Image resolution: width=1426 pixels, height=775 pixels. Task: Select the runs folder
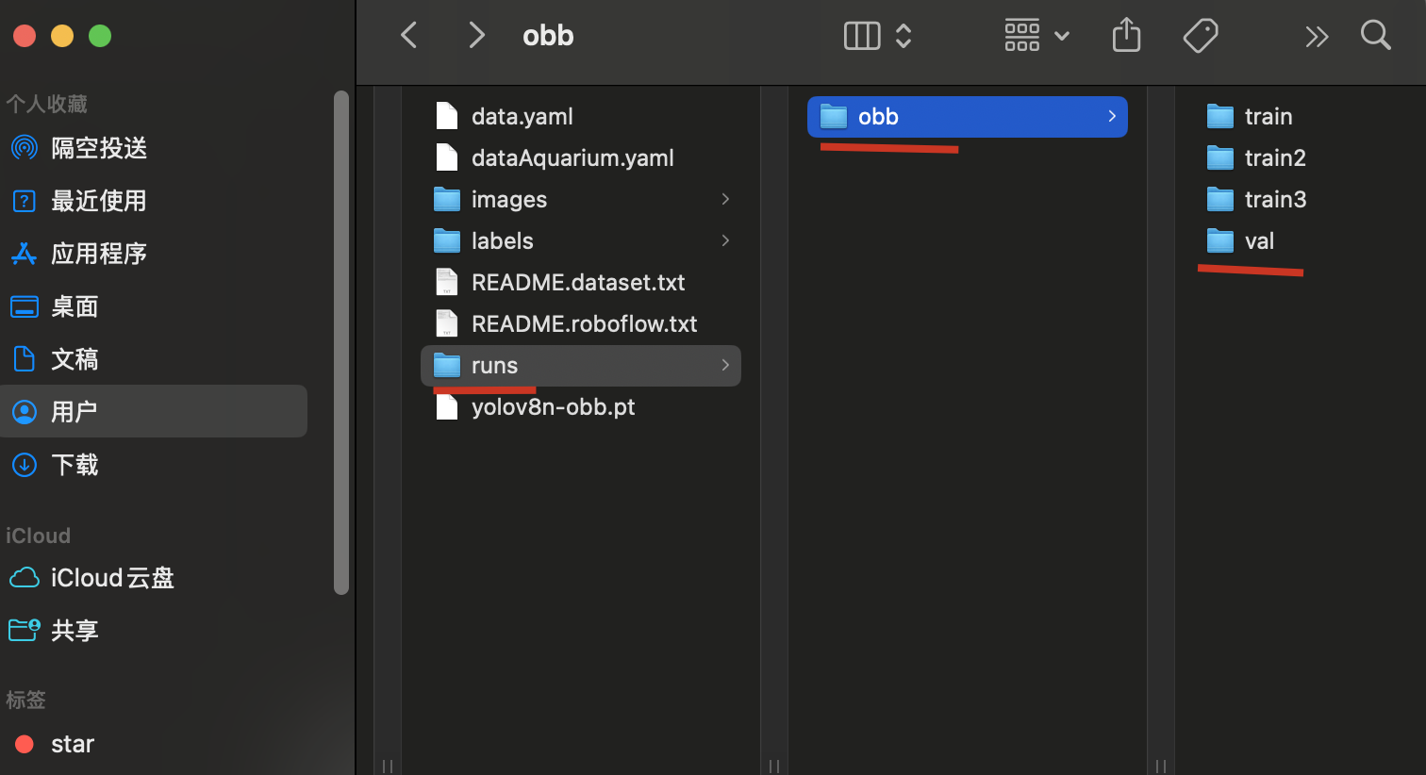(x=580, y=365)
